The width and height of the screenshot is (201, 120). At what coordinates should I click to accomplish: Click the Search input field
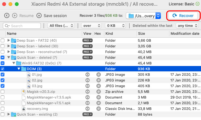[x=22, y=26]
